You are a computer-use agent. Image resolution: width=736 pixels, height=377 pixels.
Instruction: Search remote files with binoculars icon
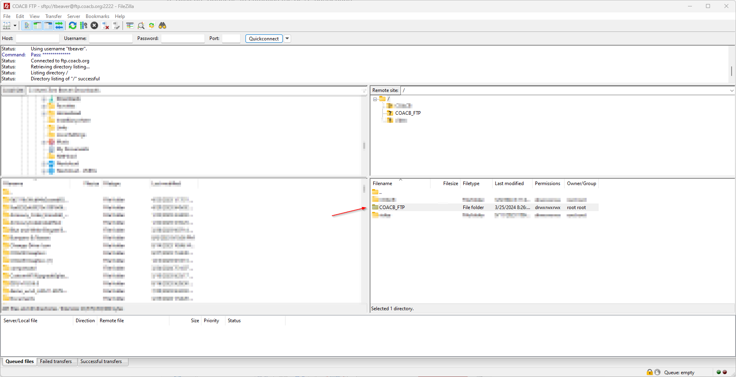pyautogui.click(x=162, y=26)
